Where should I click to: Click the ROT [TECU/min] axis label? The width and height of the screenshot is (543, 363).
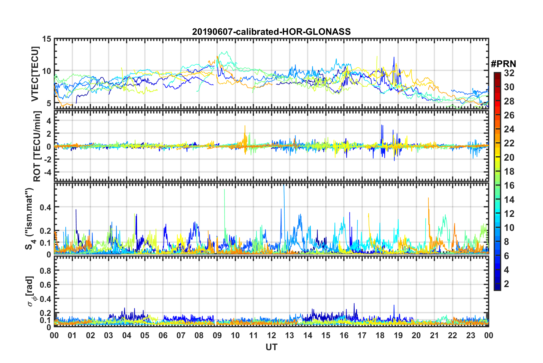[37, 146]
